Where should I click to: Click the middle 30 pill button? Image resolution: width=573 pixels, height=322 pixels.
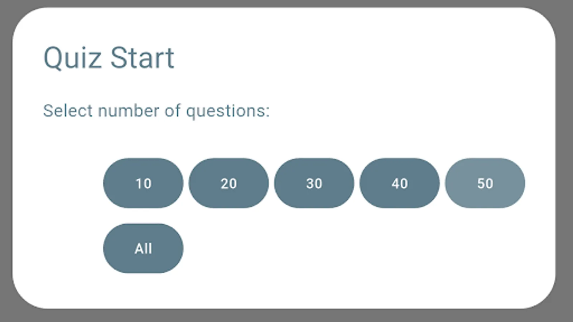click(x=314, y=183)
